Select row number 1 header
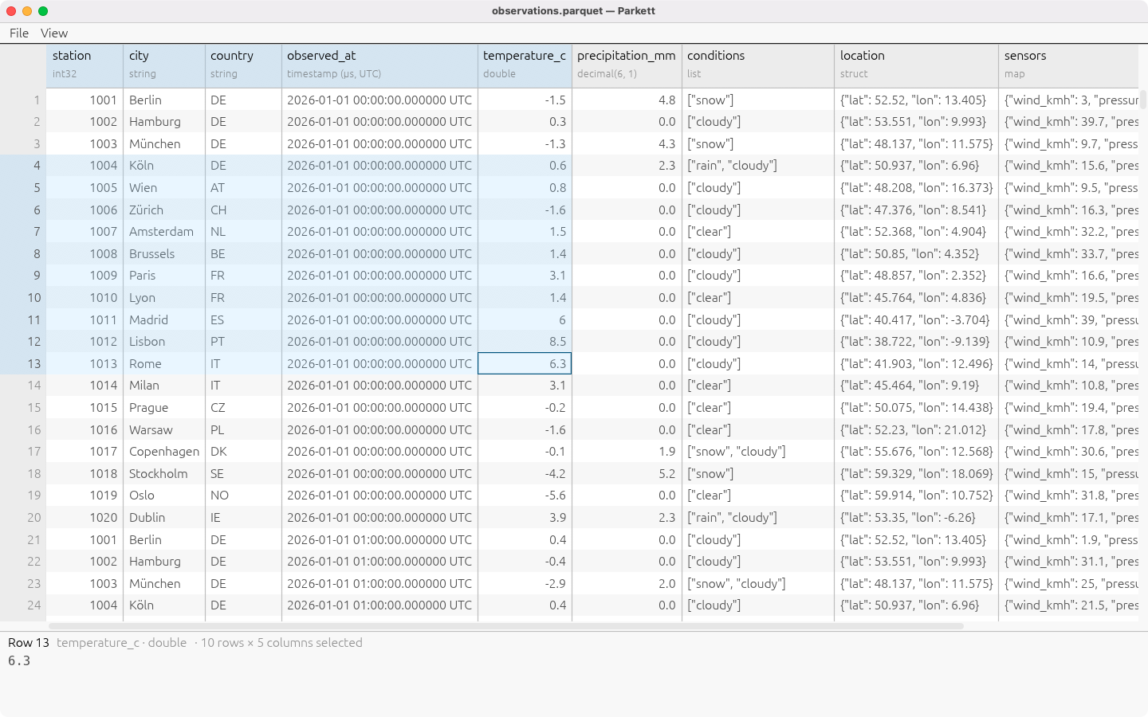The image size is (1148, 717). click(x=23, y=100)
